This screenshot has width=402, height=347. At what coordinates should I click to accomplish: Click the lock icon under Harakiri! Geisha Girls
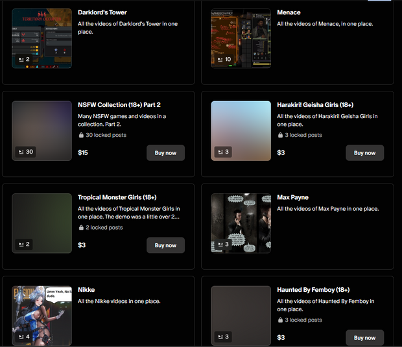(280, 136)
